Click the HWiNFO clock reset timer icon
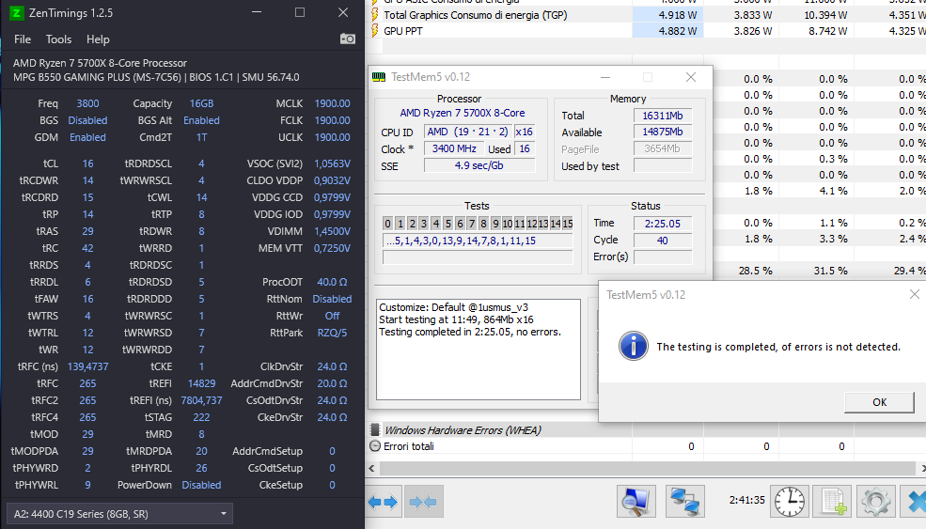Image resolution: width=926 pixels, height=529 pixels. (790, 502)
